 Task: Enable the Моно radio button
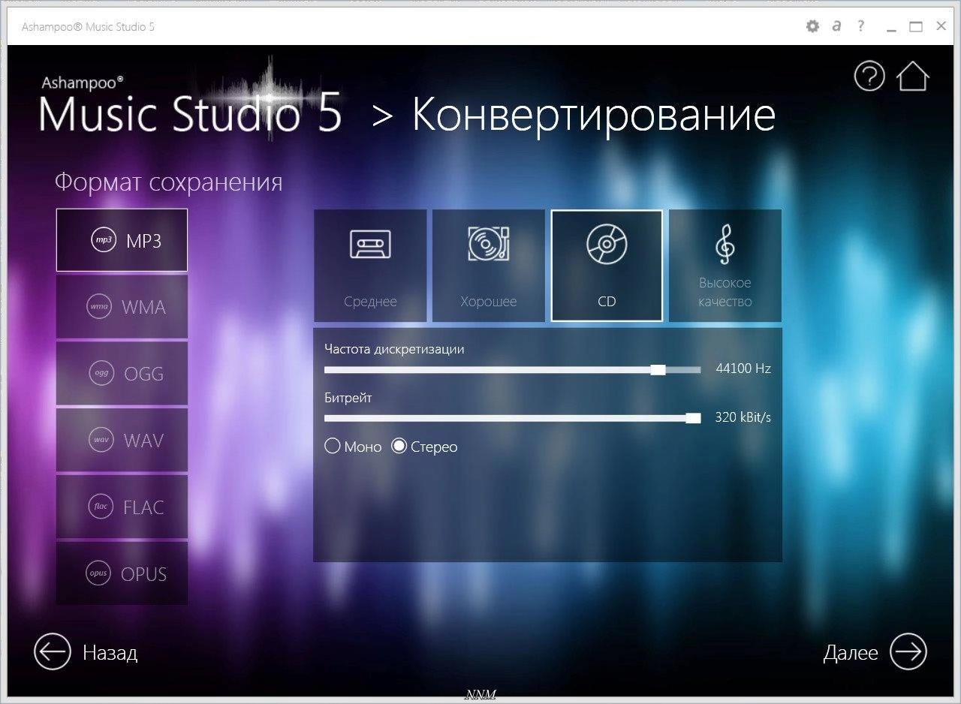333,447
